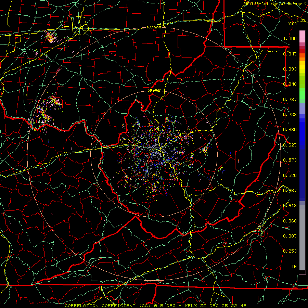Select the 0.520 scale value

(x=290, y=176)
